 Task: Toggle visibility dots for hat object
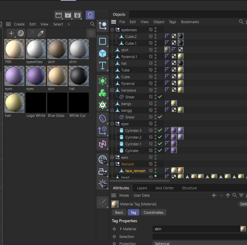[x=156, y=63]
